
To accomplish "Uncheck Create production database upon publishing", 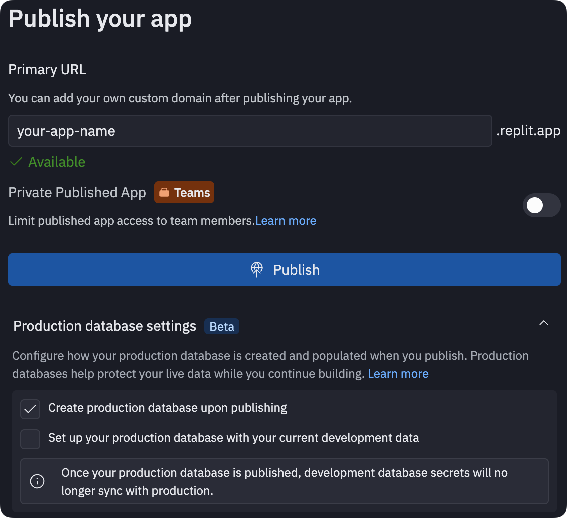I will click(30, 409).
